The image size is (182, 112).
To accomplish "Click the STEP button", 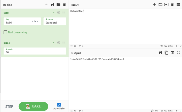I will [x=9, y=106].
